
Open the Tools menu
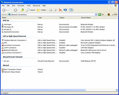[x=29, y=6]
